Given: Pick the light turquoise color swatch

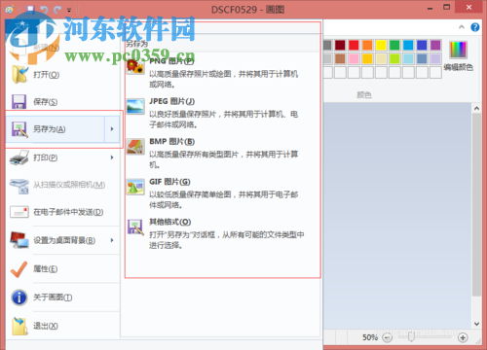Looking at the screenshot, I should tap(408, 58).
